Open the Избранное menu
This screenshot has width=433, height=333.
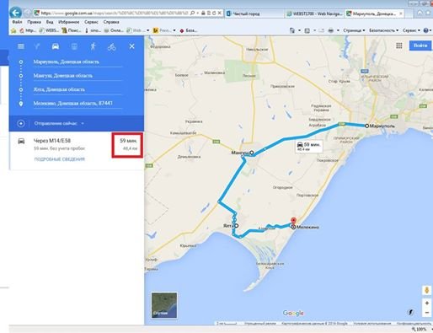69,22
